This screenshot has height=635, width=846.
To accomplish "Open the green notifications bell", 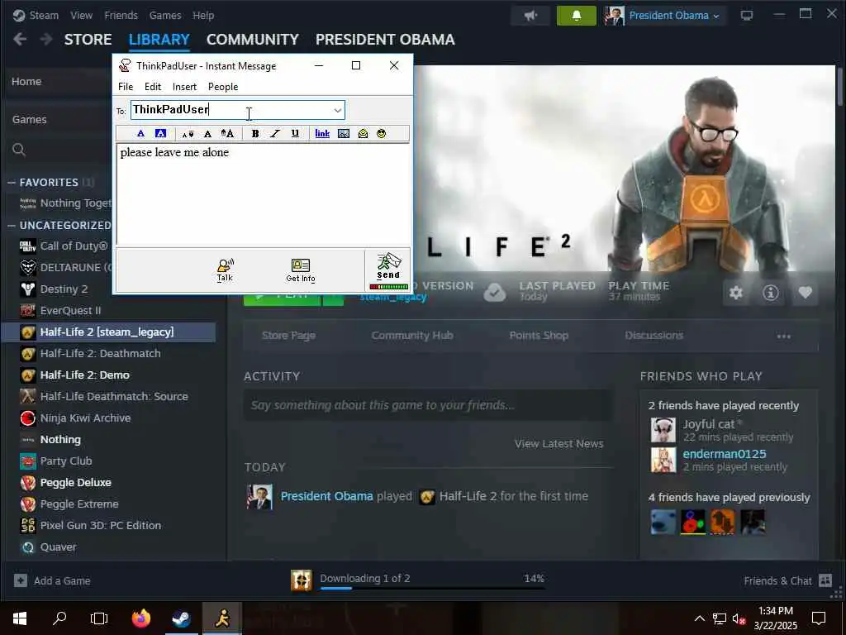I will tap(576, 16).
